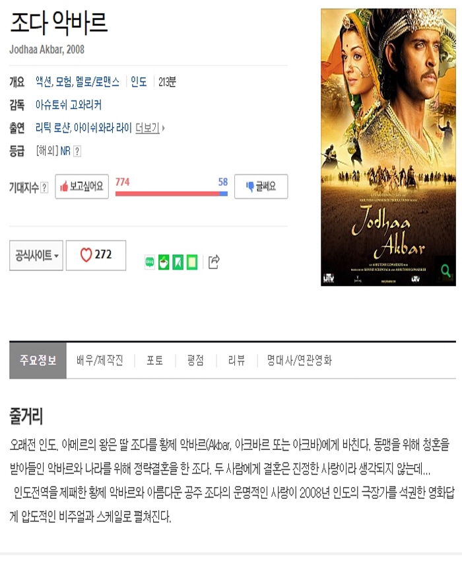The image size is (462, 563).
Task: Click the green bookmark share icon
Action: coord(178,262)
